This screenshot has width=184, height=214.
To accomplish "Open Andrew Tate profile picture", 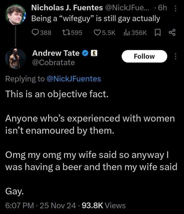I will pyautogui.click(x=15, y=59).
